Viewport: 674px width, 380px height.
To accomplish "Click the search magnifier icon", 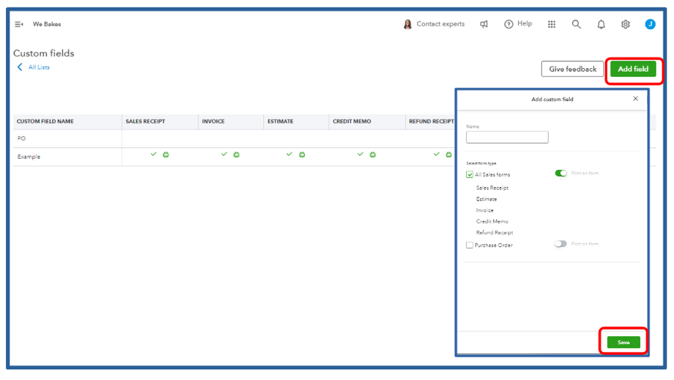I will (x=576, y=24).
